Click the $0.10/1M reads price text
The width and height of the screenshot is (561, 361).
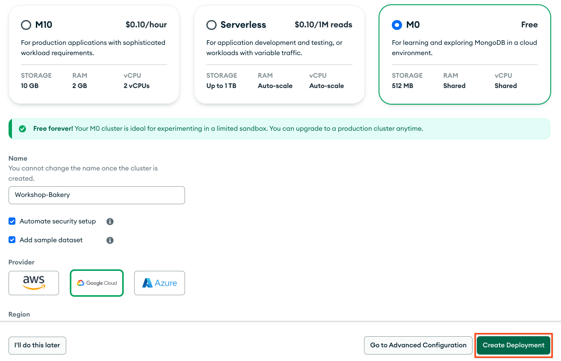point(323,25)
